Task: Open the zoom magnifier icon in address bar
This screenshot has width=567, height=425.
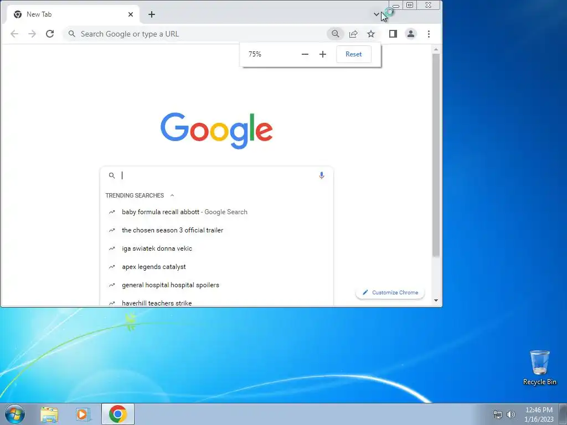Action: [335, 34]
